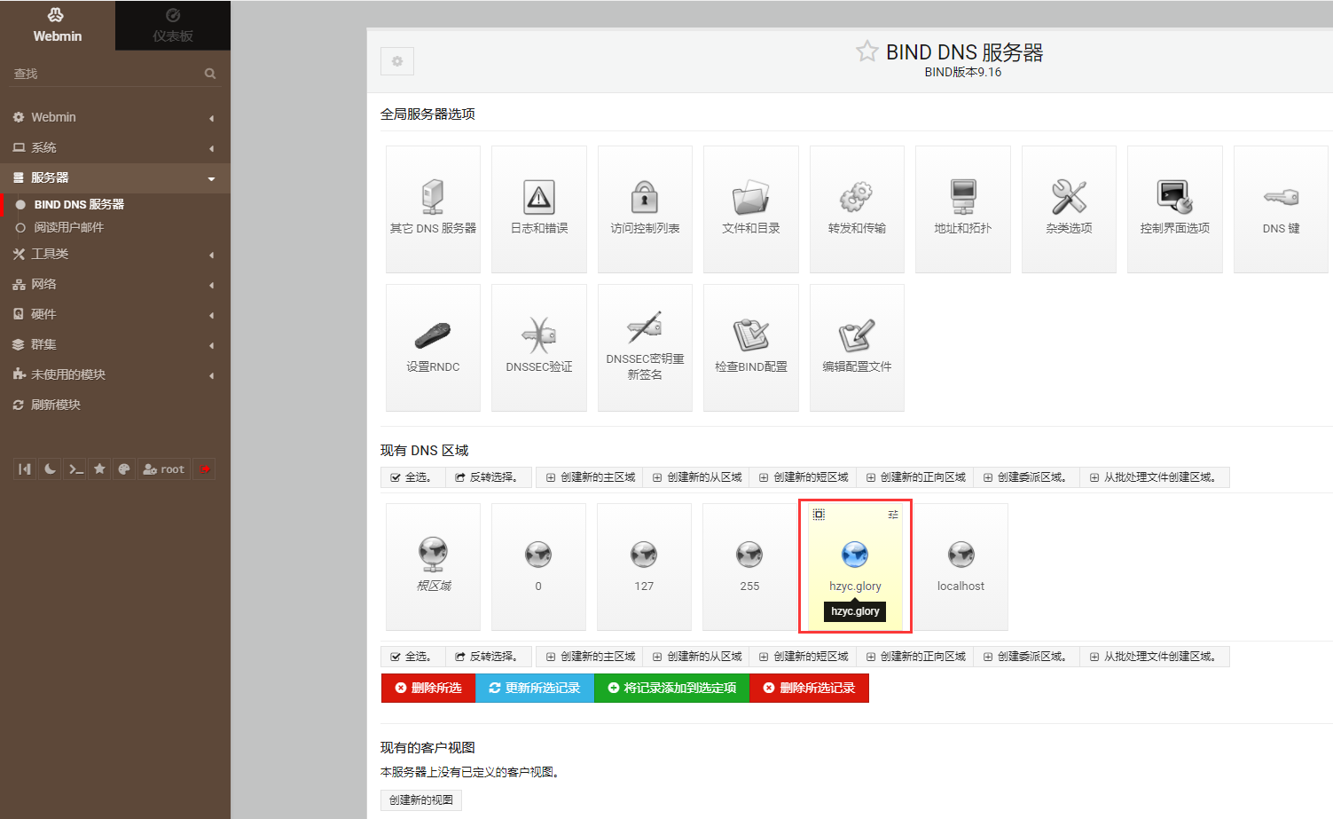Click 全选 in the lower zone toolbar

412,657
